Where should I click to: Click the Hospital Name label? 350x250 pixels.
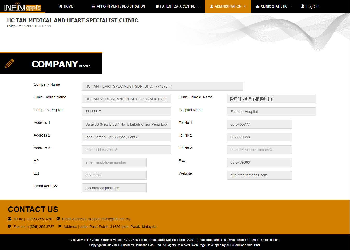click(191, 110)
